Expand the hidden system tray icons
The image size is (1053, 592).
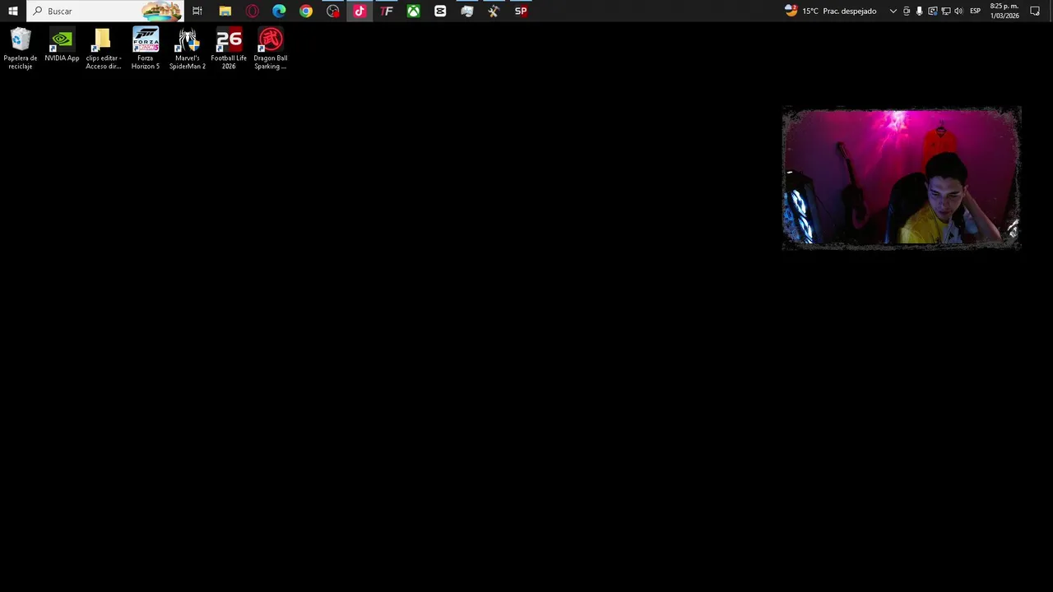(893, 11)
